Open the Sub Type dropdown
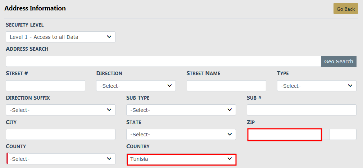Viewport: 363px width, 168px height. pyautogui.click(x=181, y=110)
